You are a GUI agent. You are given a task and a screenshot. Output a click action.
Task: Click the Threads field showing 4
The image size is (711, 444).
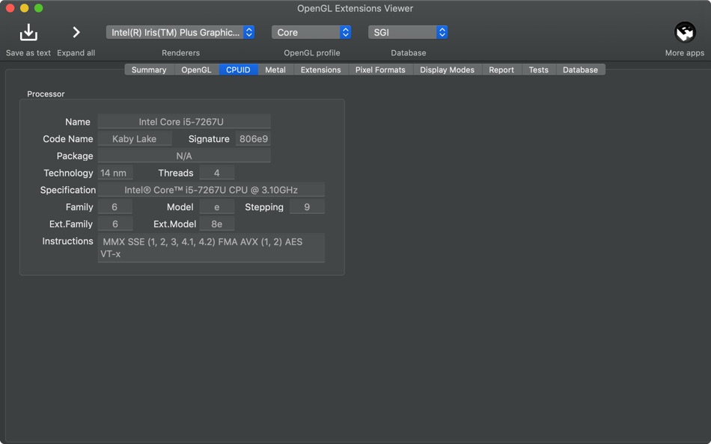click(217, 173)
